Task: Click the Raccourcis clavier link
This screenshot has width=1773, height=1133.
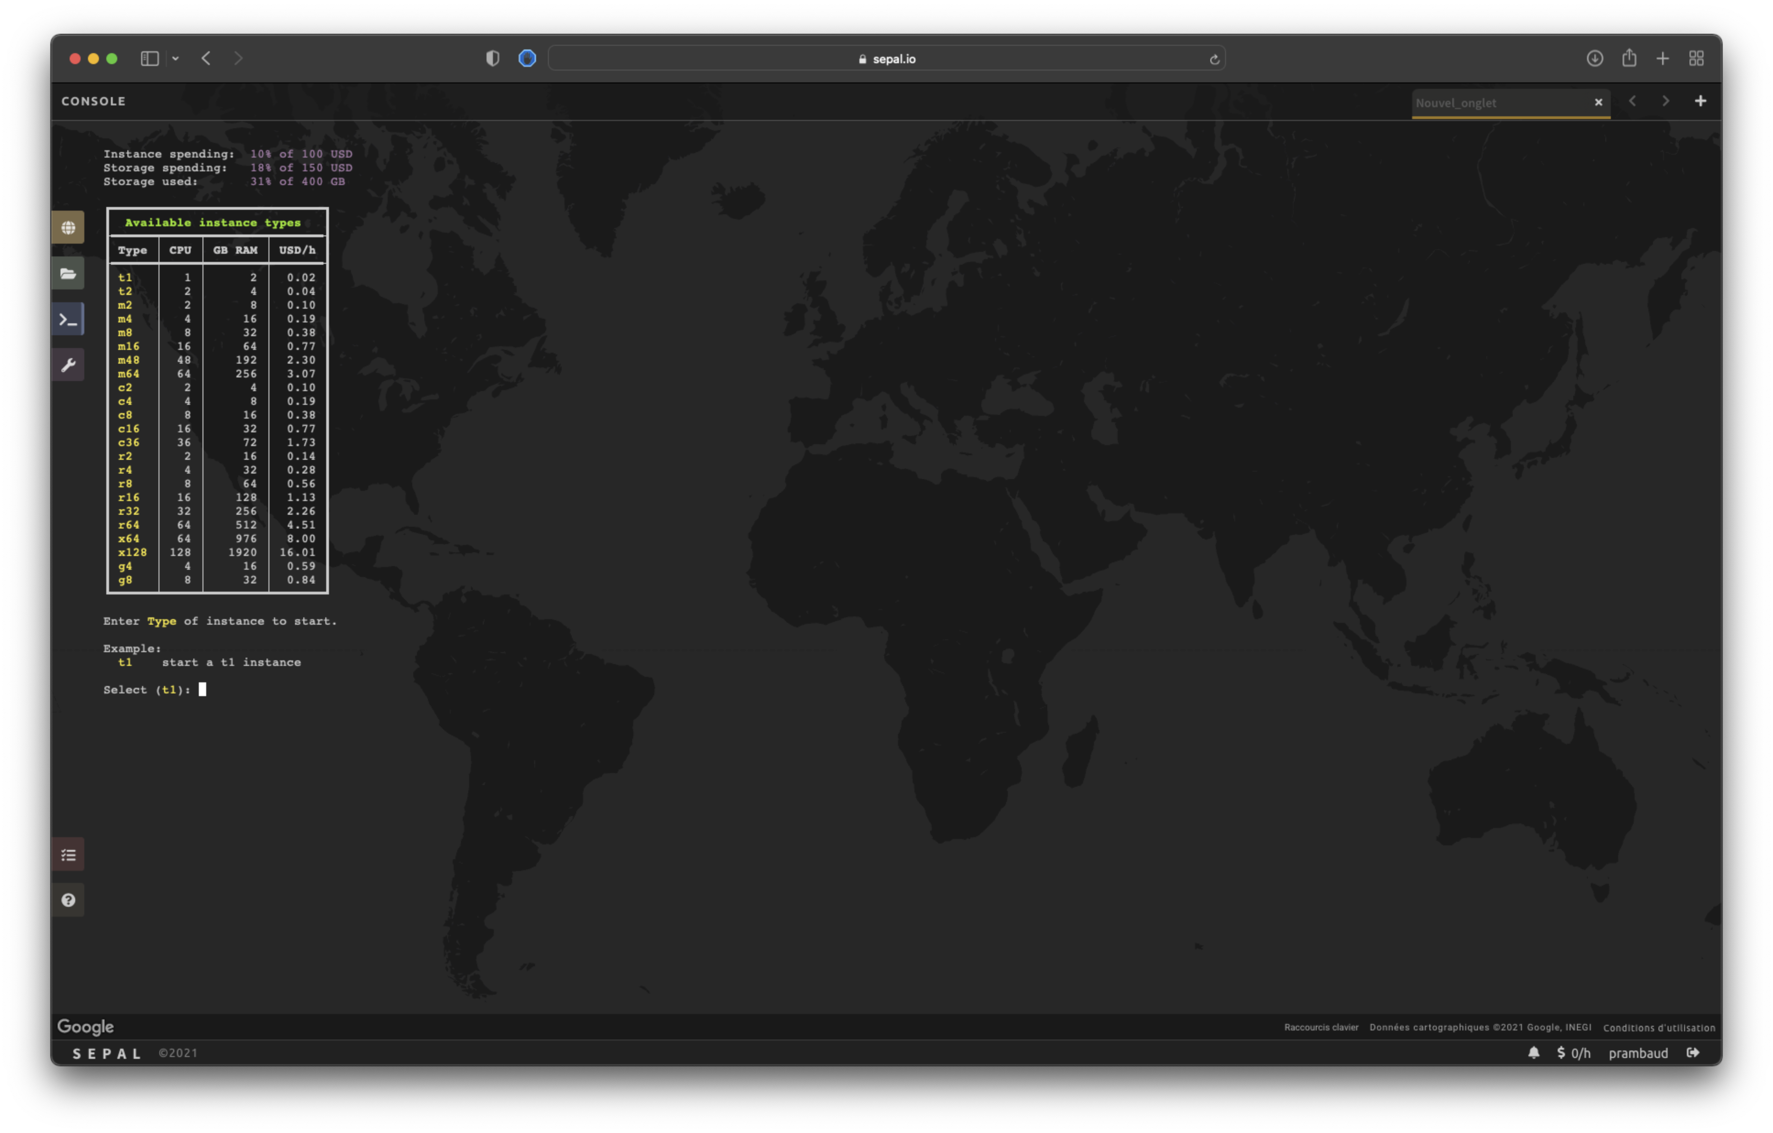Action: [x=1321, y=1027]
